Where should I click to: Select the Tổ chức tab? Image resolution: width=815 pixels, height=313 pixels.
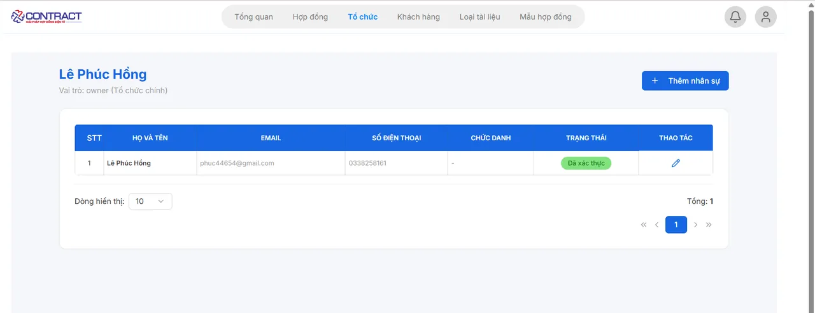click(362, 17)
